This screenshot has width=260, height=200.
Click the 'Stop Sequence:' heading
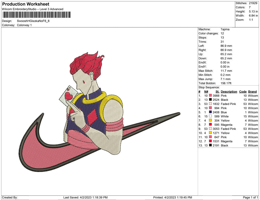click(209, 87)
